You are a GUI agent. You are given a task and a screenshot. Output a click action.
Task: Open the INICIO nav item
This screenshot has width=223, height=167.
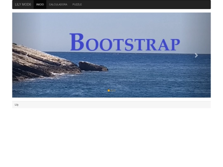pyautogui.click(x=40, y=5)
